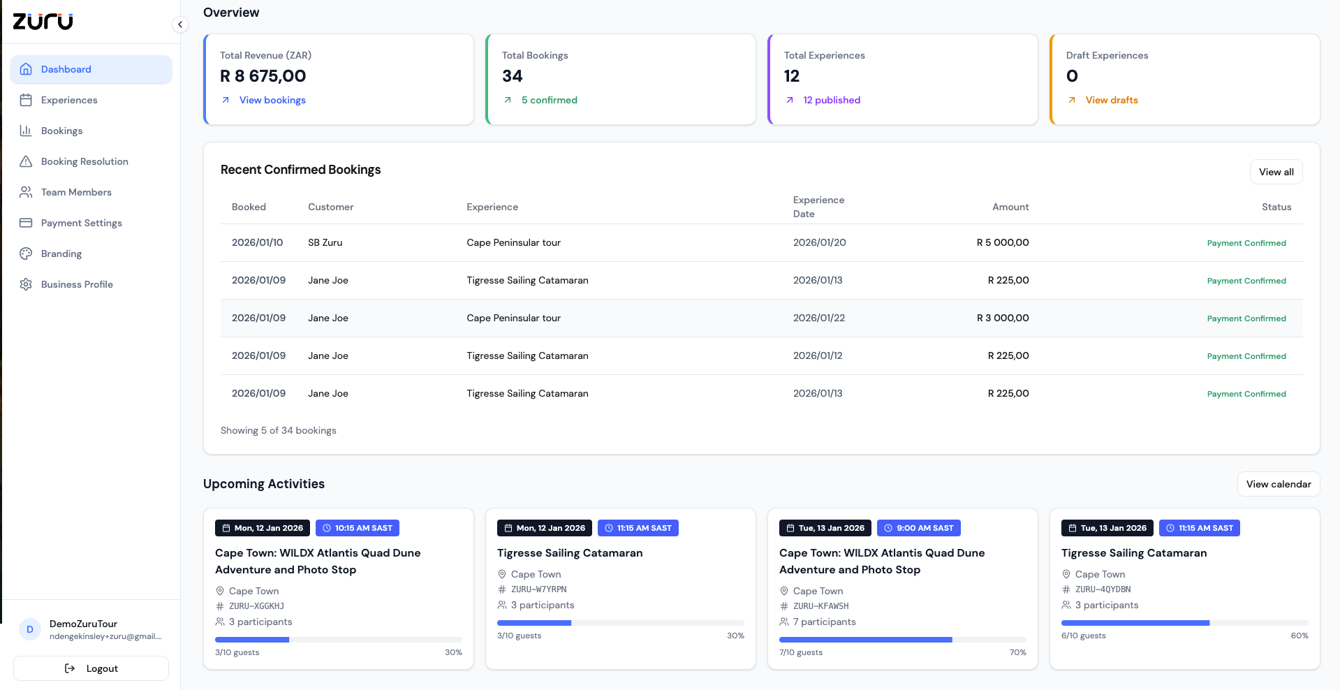Click the 12 published link
This screenshot has width=1340, height=690.
(831, 100)
